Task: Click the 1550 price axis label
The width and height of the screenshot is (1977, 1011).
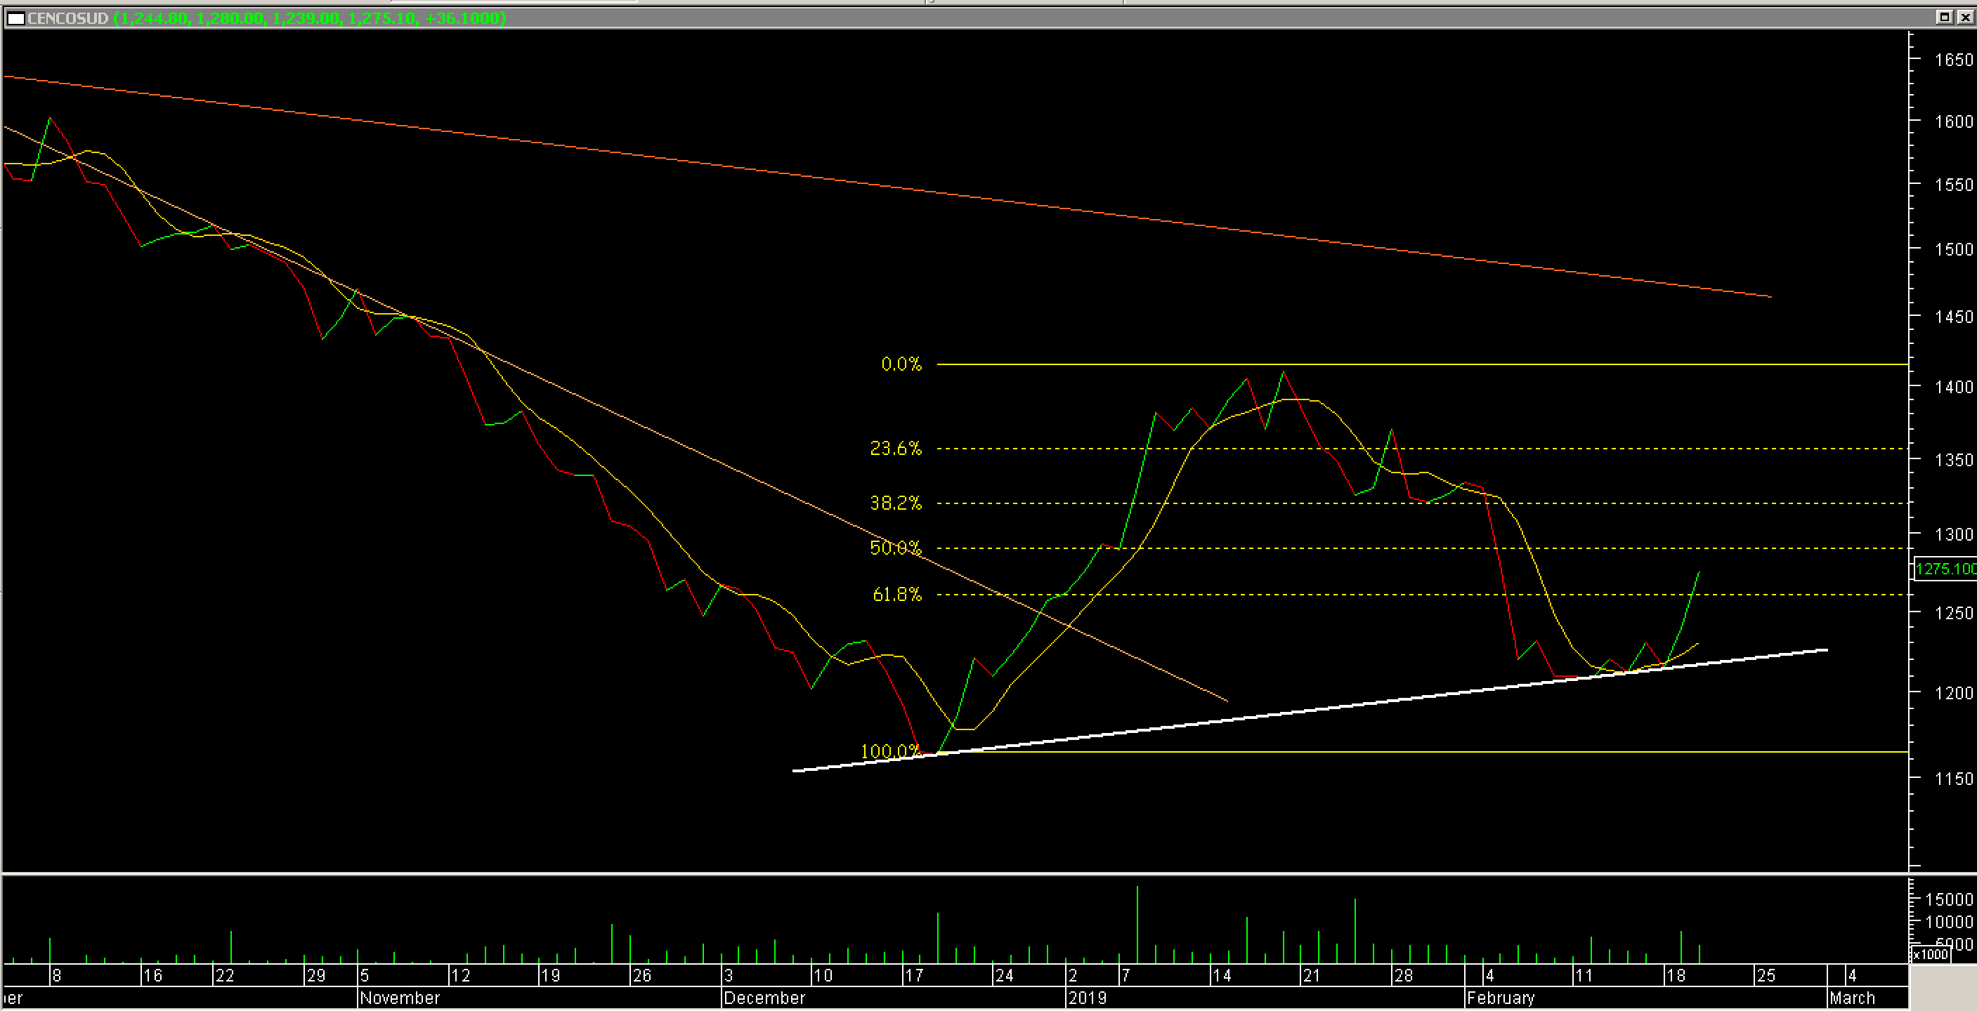Action: [1953, 185]
